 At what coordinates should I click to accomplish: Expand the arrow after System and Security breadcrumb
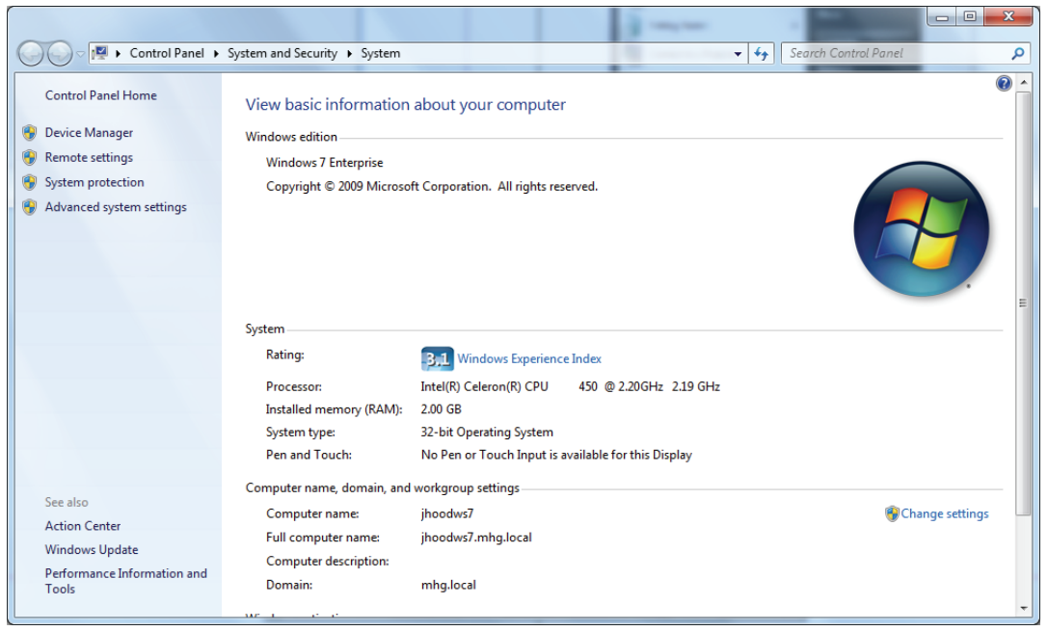tap(349, 54)
